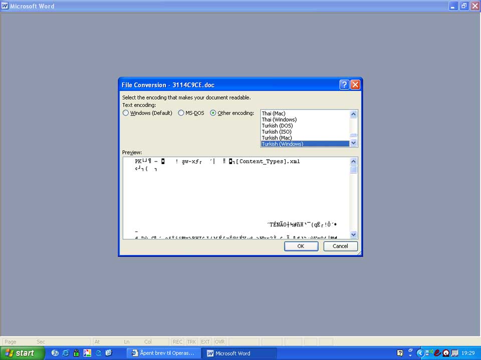Image resolution: width=481 pixels, height=360 pixels.
Task: Click the blue magnifier icon in Quick Launch
Action: [99, 353]
